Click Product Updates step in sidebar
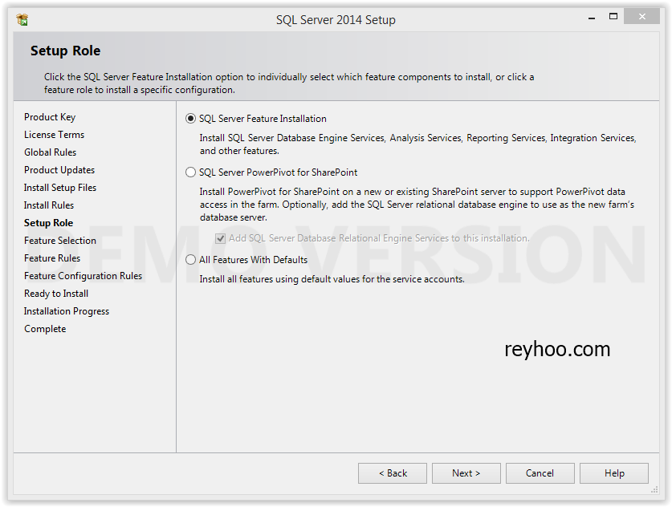This screenshot has width=672, height=507. point(59,170)
